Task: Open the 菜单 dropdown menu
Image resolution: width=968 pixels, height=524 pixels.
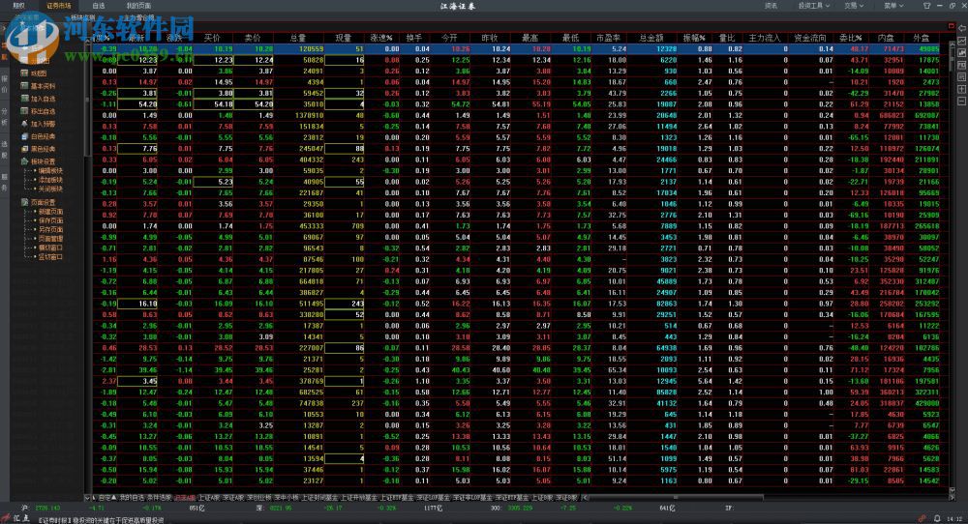Action: [892, 6]
